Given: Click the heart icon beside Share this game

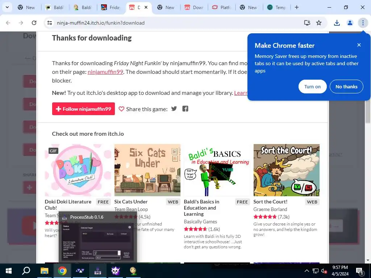Looking at the screenshot, I should coord(121,109).
